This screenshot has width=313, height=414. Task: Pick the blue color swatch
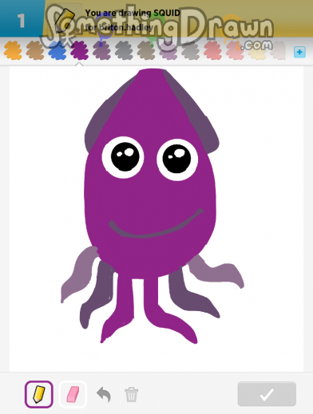57,50
